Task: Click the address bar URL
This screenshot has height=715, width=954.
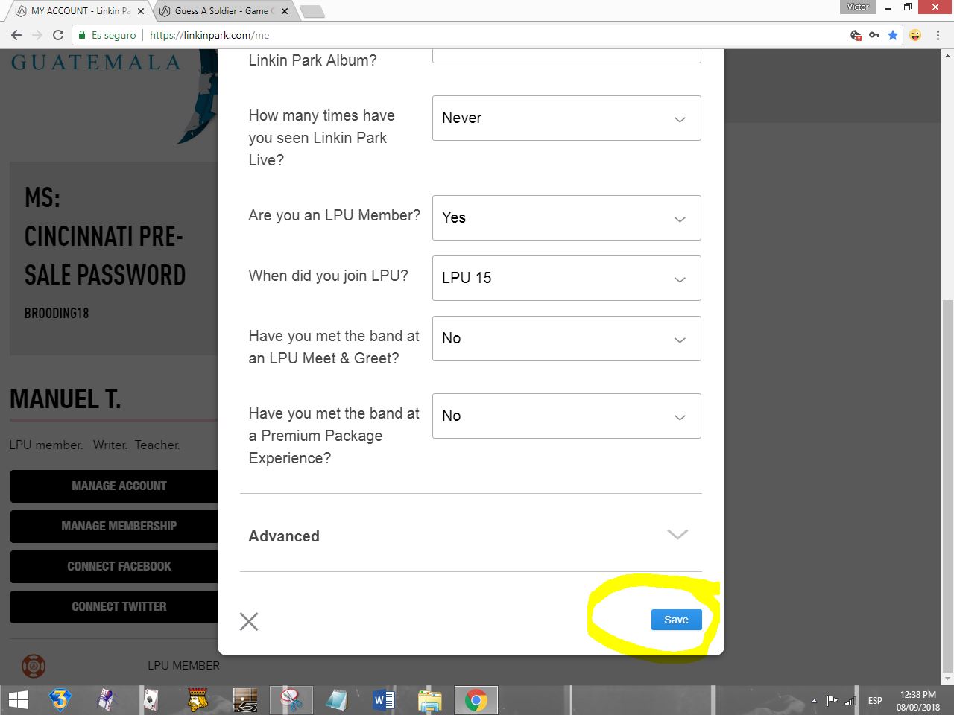Action: tap(209, 35)
